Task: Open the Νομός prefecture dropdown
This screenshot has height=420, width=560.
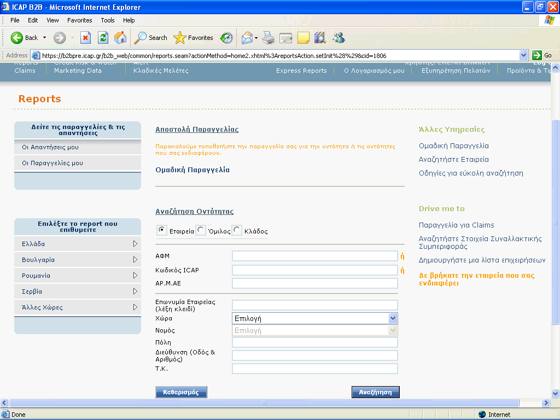Action: (314, 330)
